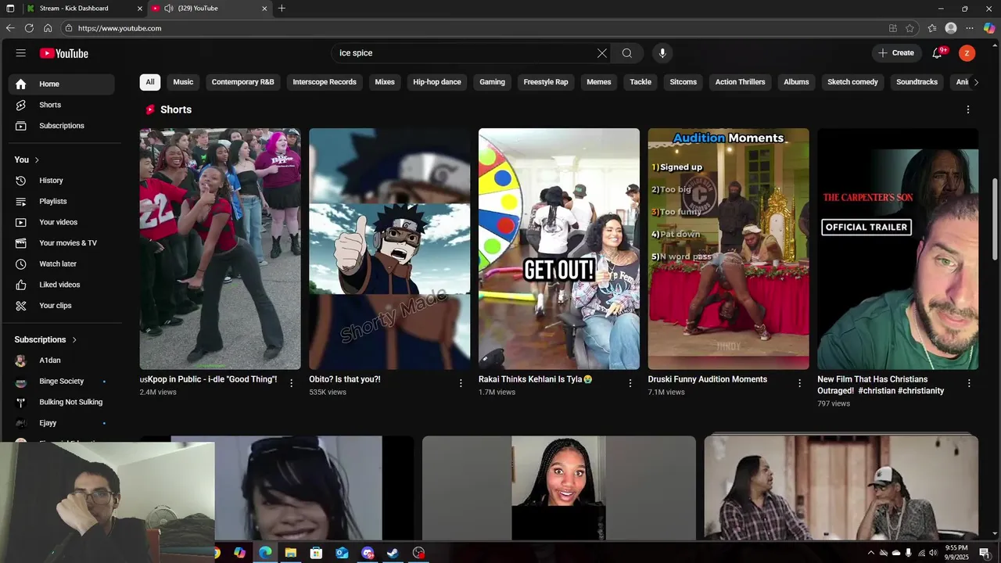1001x563 pixels.
Task: Select the Interscope Records chip
Action: coord(325,82)
